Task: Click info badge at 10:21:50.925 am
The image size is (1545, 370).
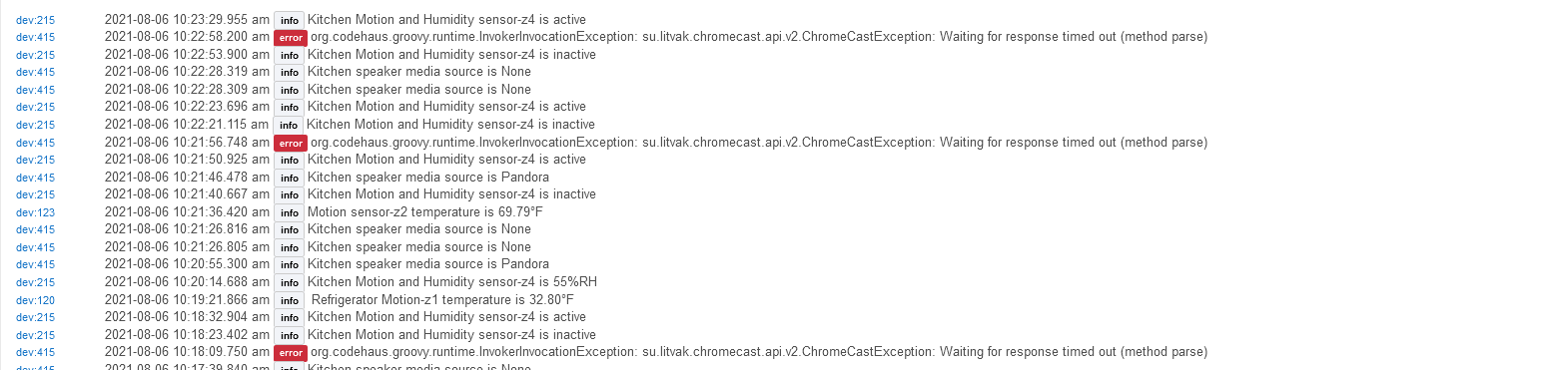Action: tap(289, 160)
